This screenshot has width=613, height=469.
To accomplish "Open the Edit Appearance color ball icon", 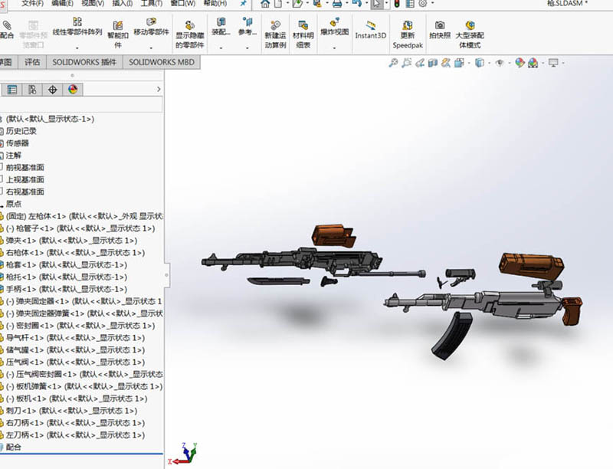I will tap(520, 63).
